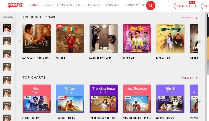Open the DISCOVER menu
Viewport: 209px width, 121px height.
pyautogui.click(x=65, y=5)
